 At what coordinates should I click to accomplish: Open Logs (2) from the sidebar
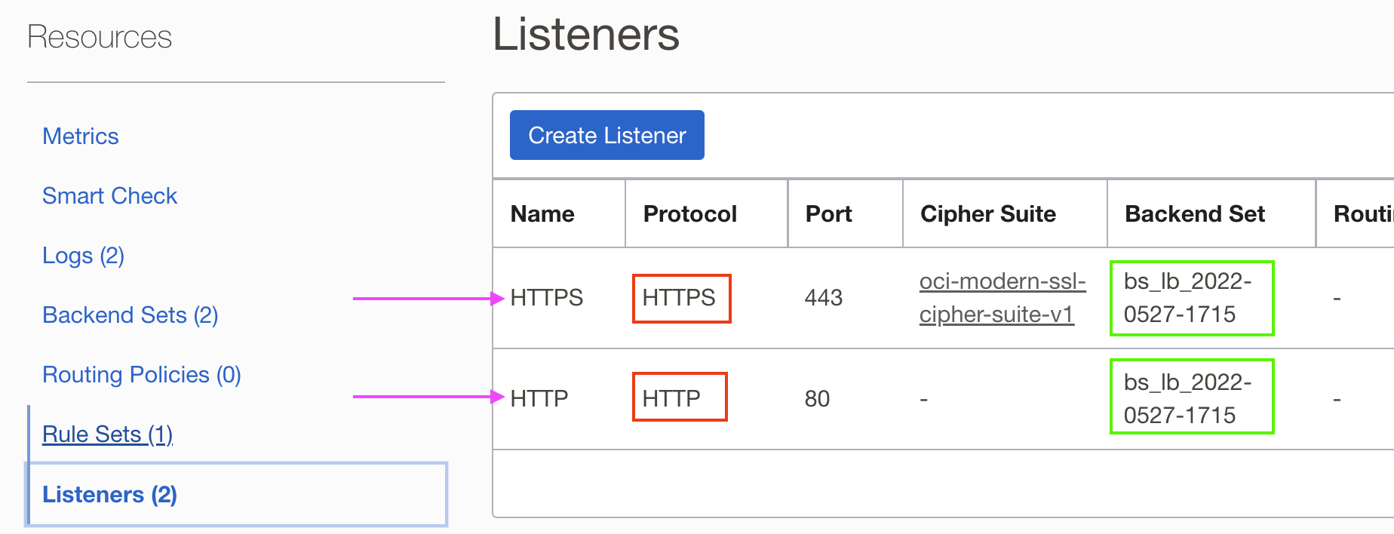click(x=83, y=256)
